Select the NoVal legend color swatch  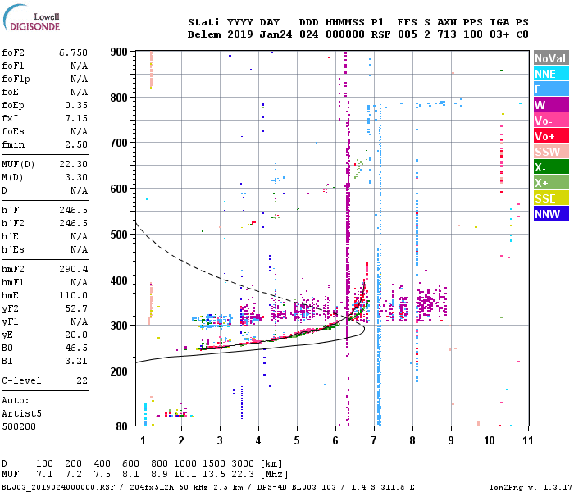[551, 58]
